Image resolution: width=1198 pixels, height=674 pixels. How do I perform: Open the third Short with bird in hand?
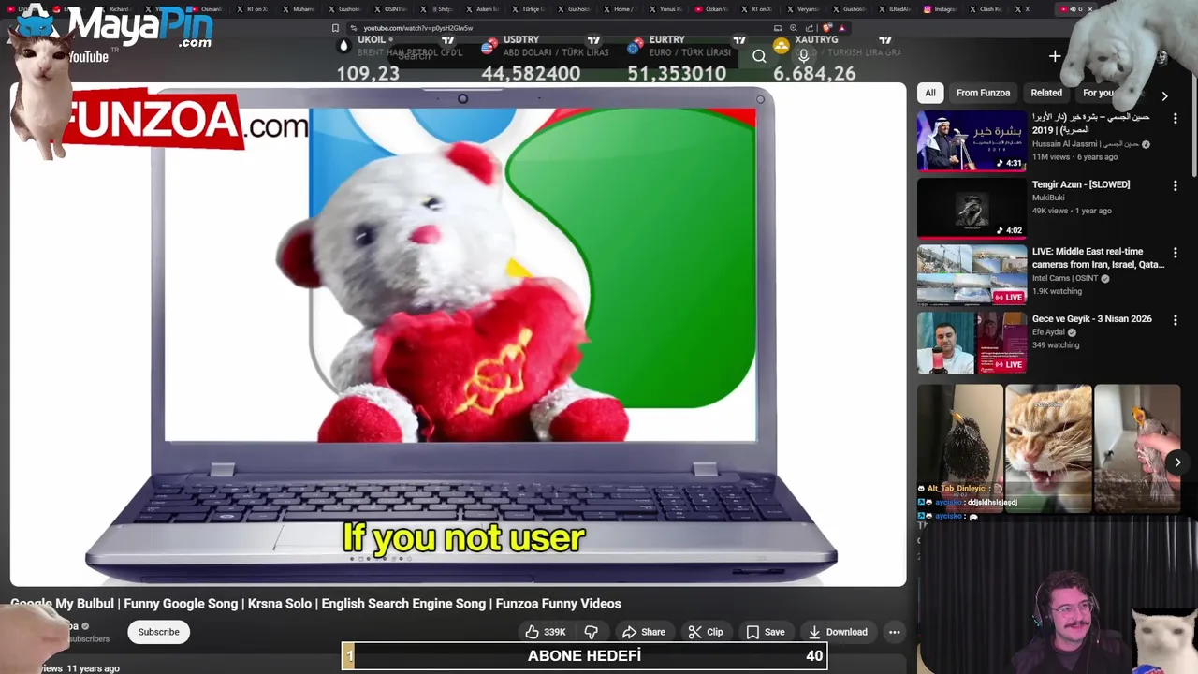point(1138,447)
